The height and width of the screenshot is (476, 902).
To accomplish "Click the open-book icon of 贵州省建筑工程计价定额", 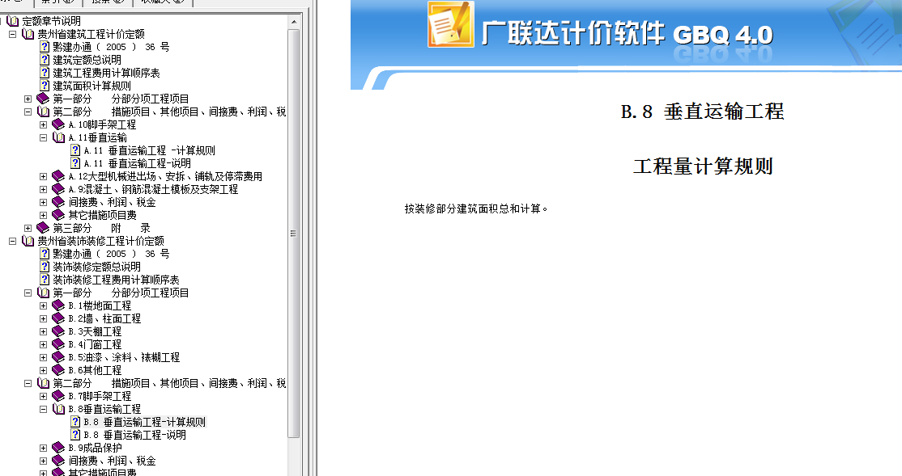I will 28,35.
